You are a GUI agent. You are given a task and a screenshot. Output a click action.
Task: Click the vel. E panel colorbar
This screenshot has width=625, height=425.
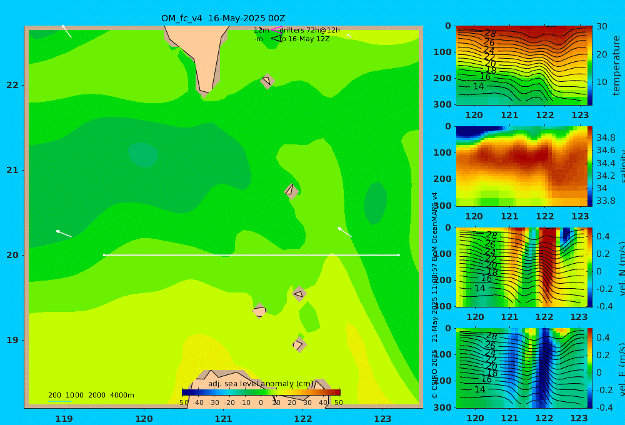[590, 368]
